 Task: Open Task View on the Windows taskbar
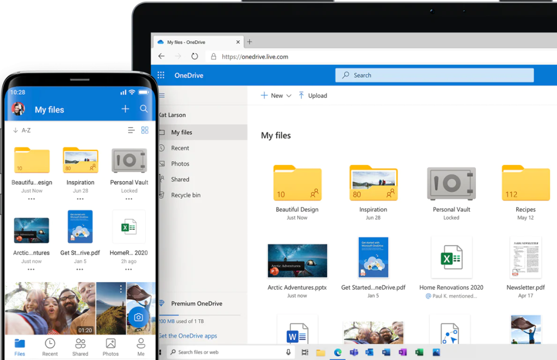[x=305, y=352]
